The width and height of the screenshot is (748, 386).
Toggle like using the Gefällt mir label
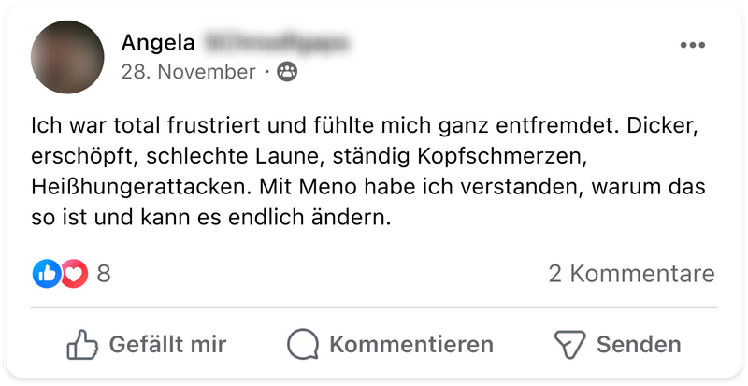[x=167, y=344]
